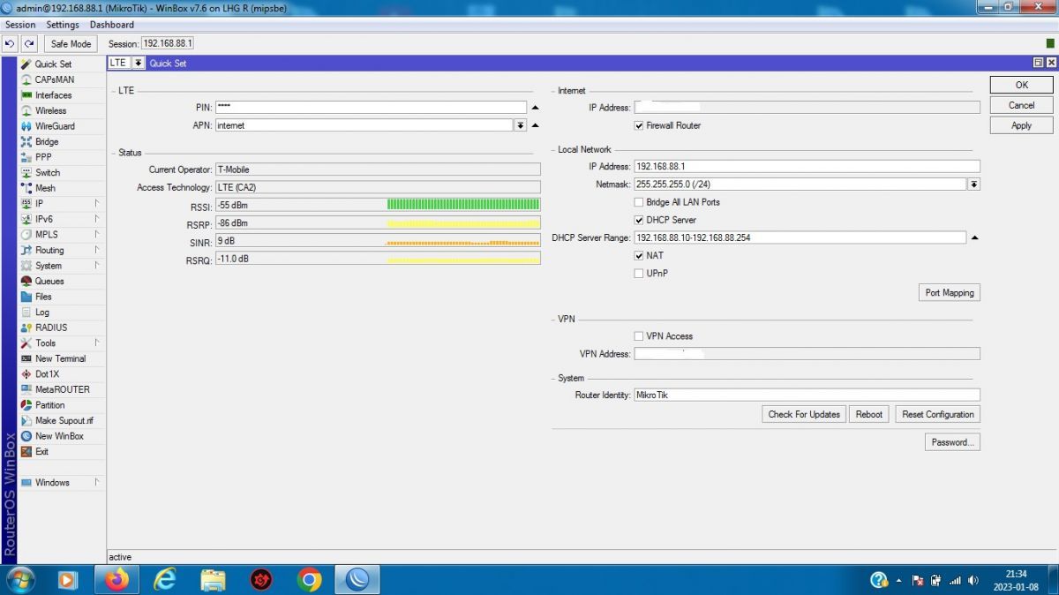Open the Dashboard menu
This screenshot has height=595, width=1059.
(112, 25)
